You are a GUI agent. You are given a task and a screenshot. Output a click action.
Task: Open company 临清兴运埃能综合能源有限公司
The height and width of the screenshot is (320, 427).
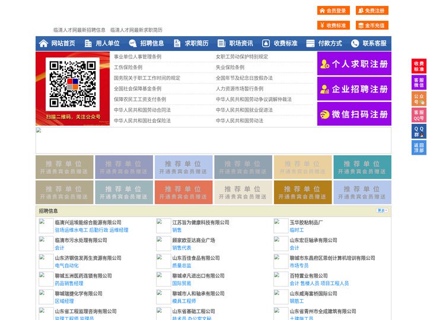coord(88,222)
